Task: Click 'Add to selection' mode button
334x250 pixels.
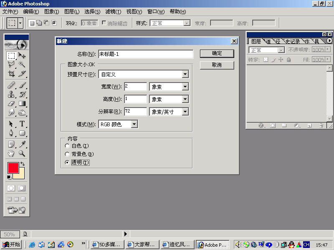Action: (x=39, y=23)
